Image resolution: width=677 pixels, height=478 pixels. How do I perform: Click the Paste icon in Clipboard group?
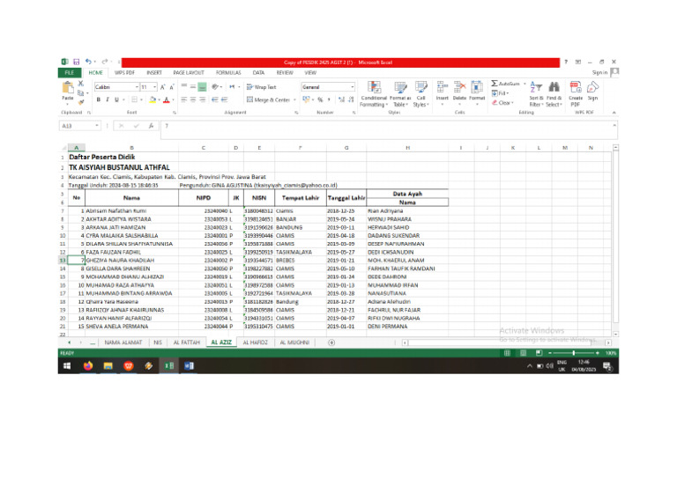tap(68, 88)
